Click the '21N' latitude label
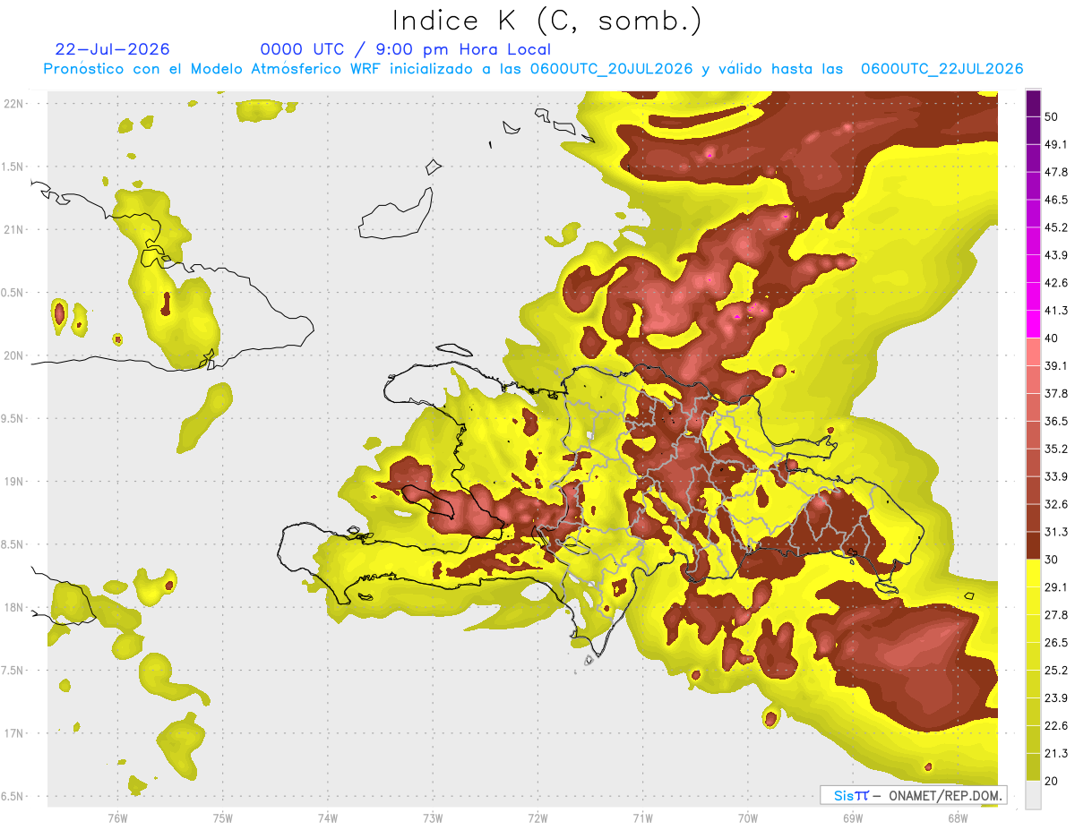This screenshot has height=830, width=1075. 13,229
